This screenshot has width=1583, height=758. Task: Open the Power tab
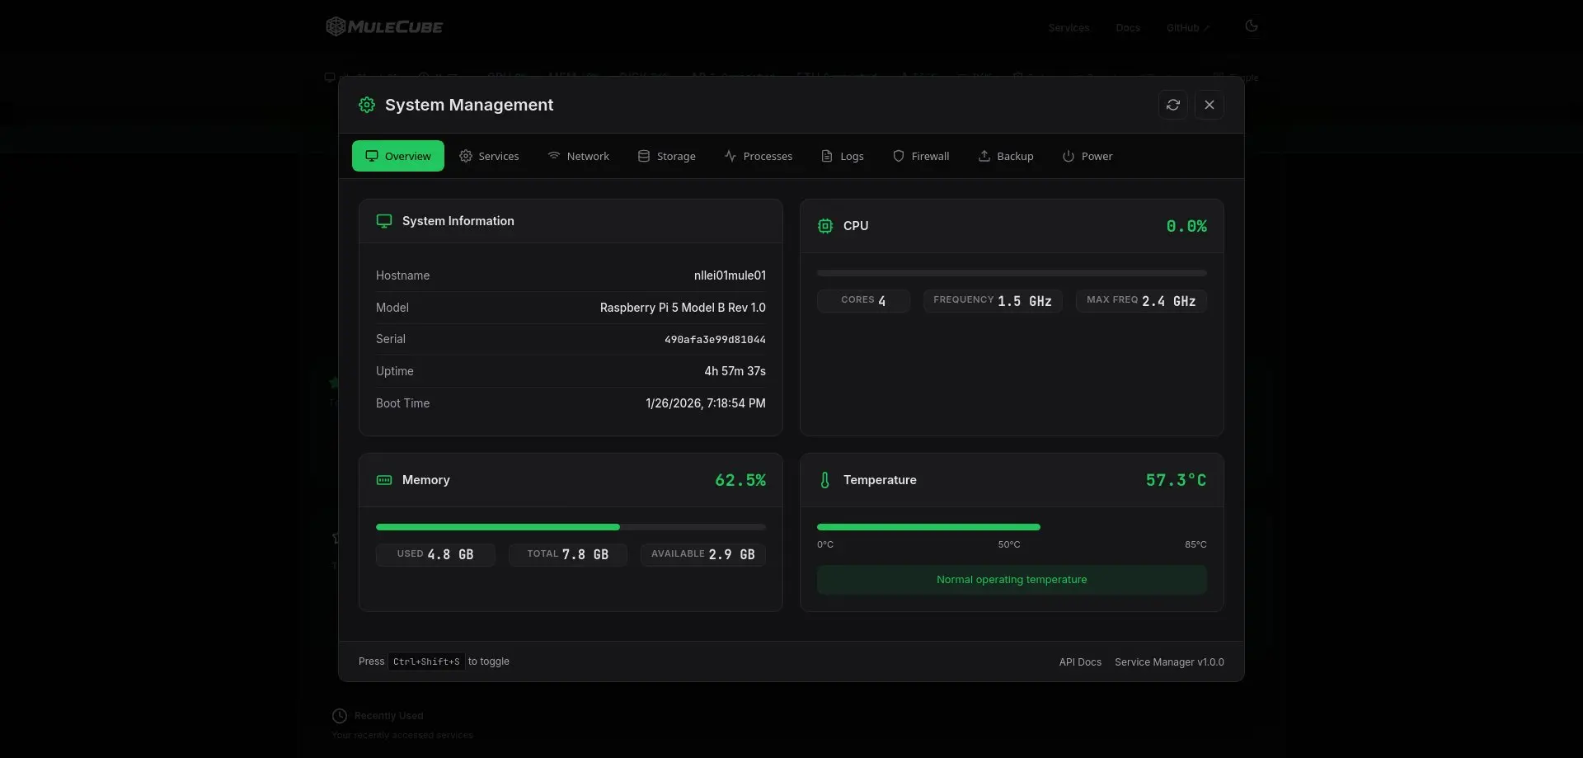click(x=1087, y=156)
